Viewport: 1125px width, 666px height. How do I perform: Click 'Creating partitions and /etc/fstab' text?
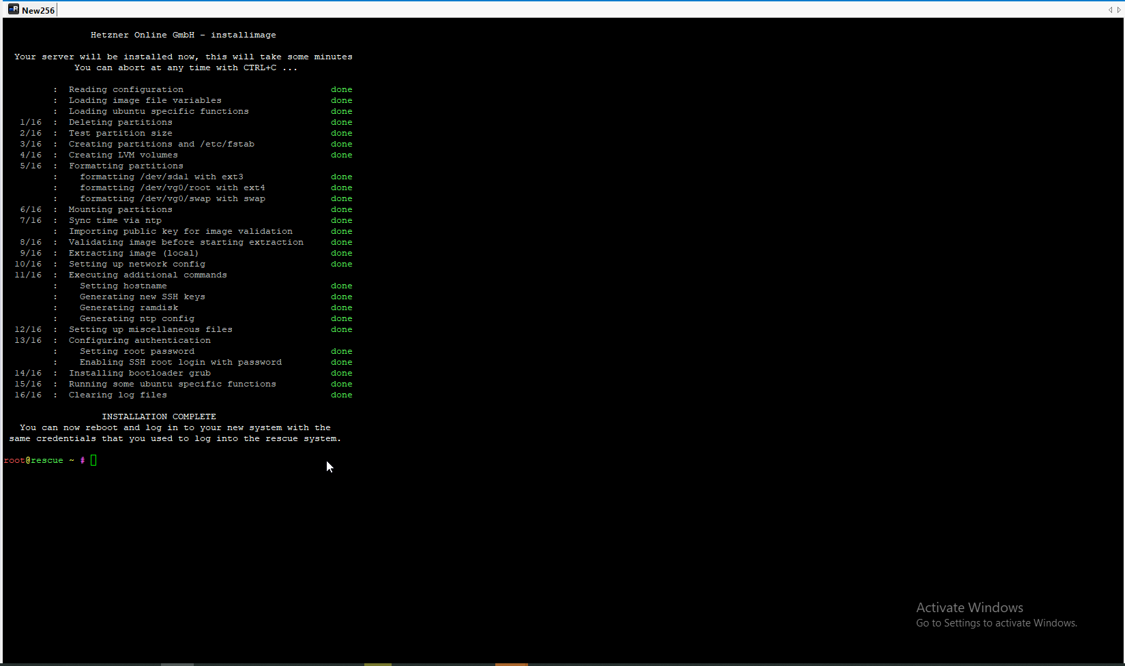coord(162,144)
